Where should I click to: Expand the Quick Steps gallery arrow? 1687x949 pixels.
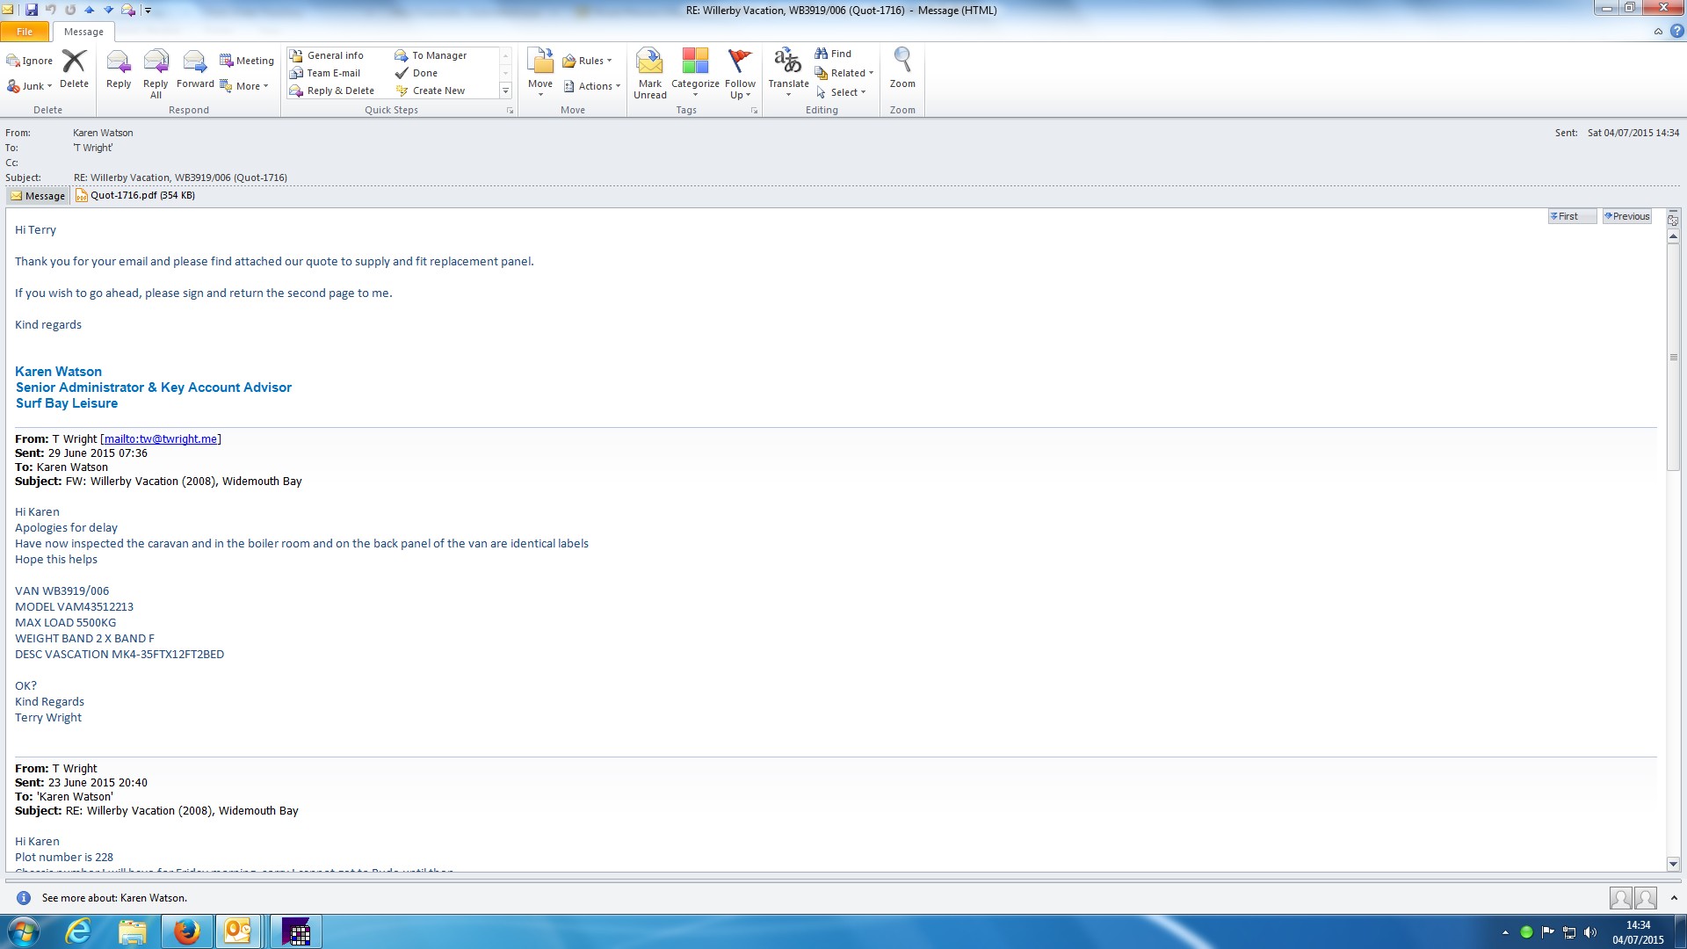[505, 91]
